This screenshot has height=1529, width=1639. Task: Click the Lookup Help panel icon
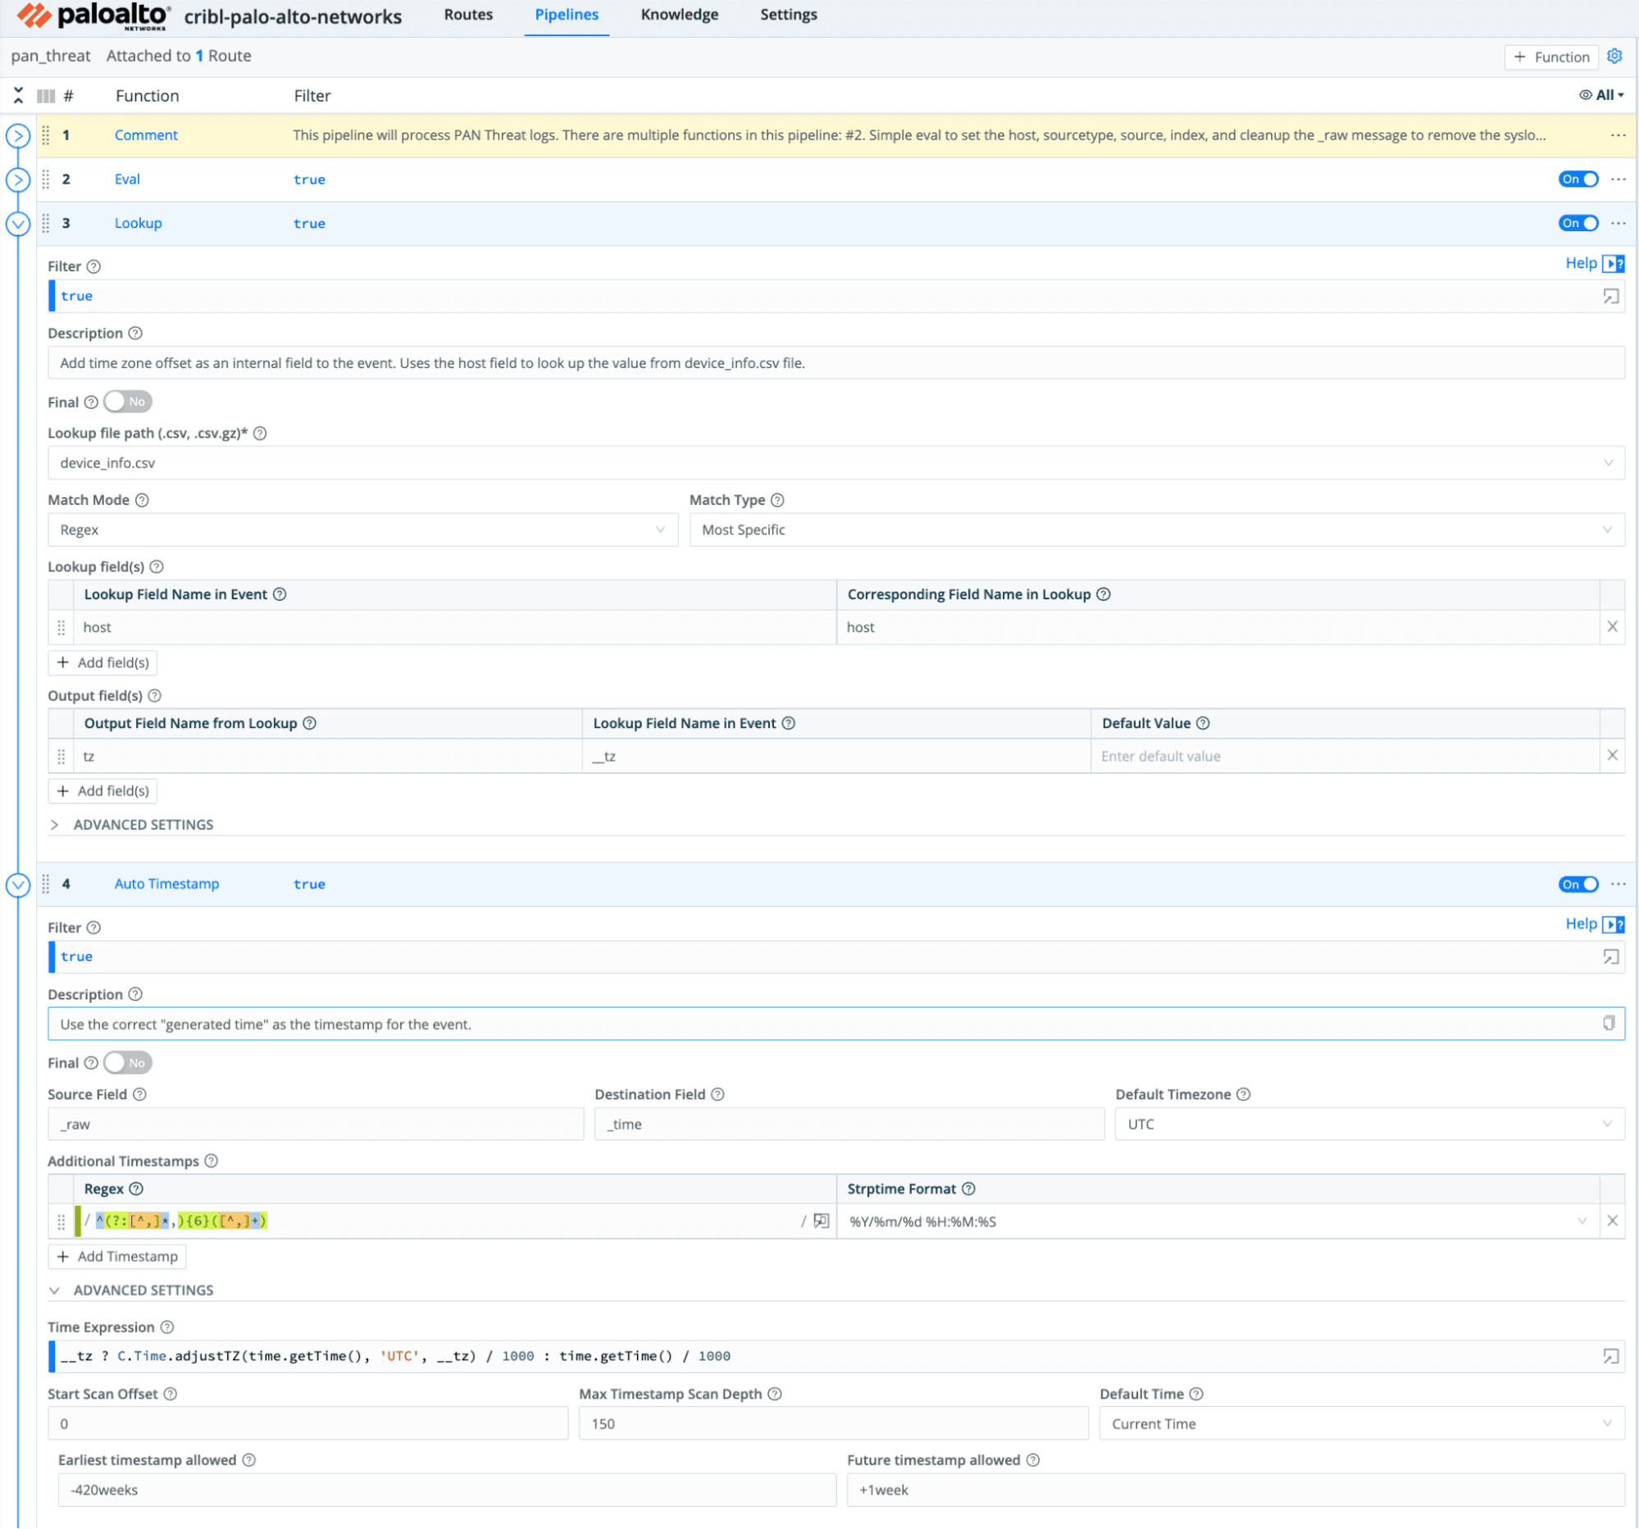(x=1613, y=264)
